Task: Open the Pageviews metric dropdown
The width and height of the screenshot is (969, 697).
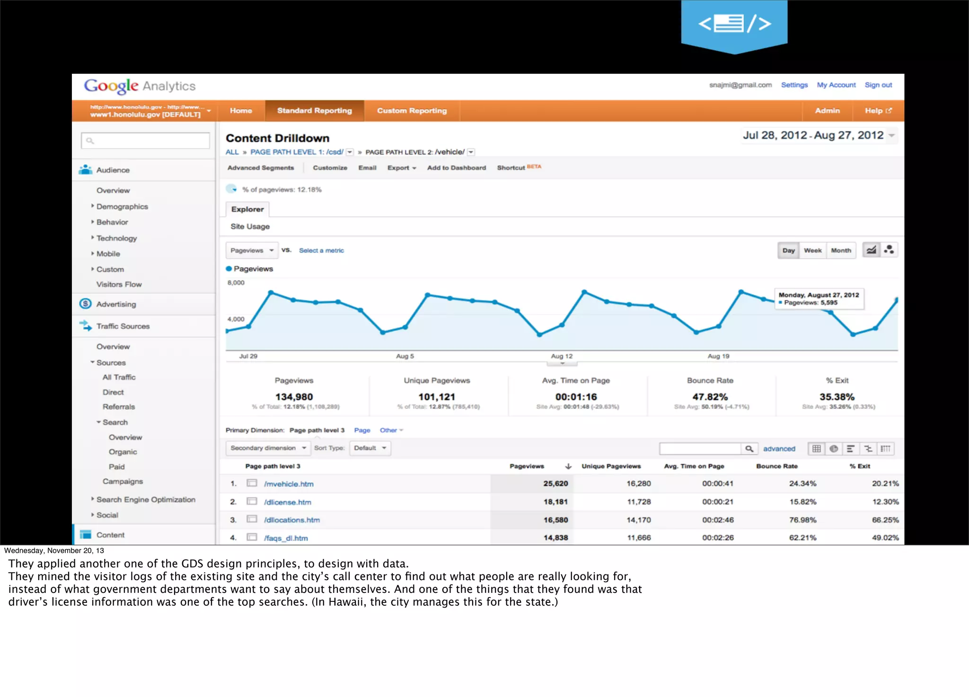Action: pyautogui.click(x=252, y=250)
